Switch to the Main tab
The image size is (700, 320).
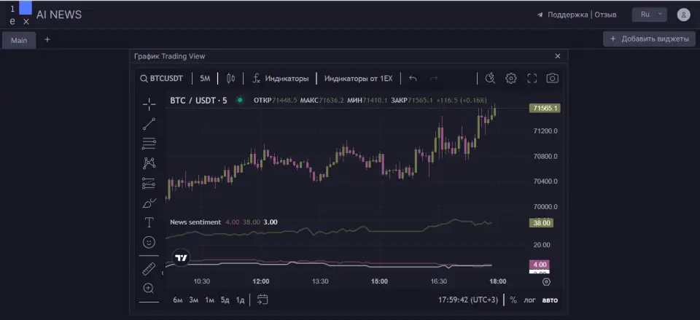19,40
